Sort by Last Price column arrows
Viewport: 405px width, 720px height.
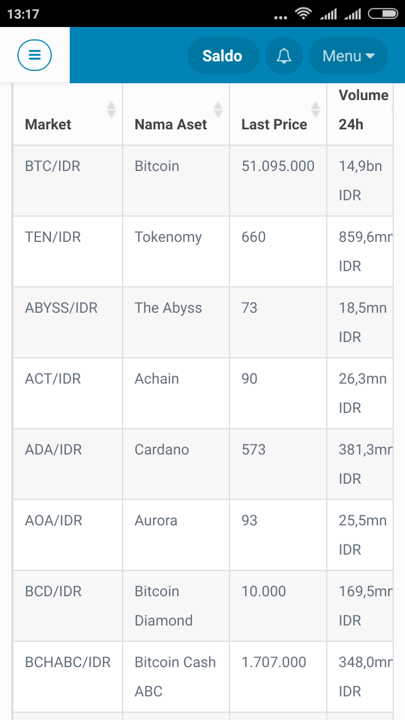click(x=316, y=110)
